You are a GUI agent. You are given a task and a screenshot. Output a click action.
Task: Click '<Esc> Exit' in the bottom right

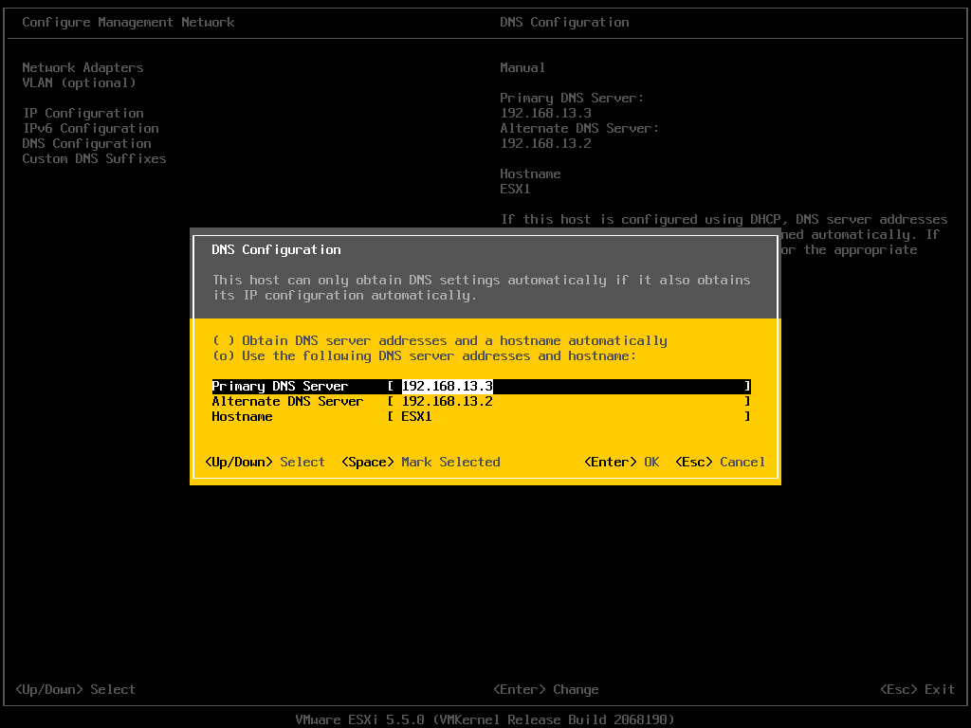(917, 689)
